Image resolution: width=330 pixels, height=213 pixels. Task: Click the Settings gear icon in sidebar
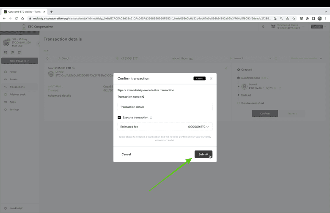(5, 109)
